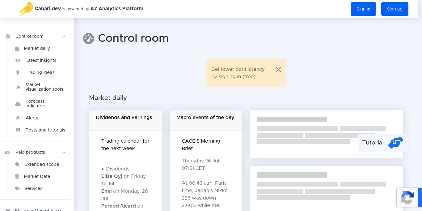Click the Market Data database icon

point(17,177)
